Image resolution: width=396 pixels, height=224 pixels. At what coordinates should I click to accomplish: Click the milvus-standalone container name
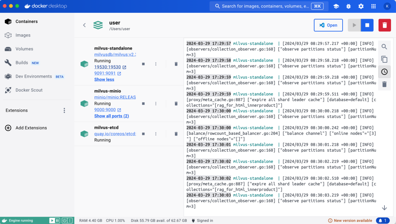(x=113, y=48)
